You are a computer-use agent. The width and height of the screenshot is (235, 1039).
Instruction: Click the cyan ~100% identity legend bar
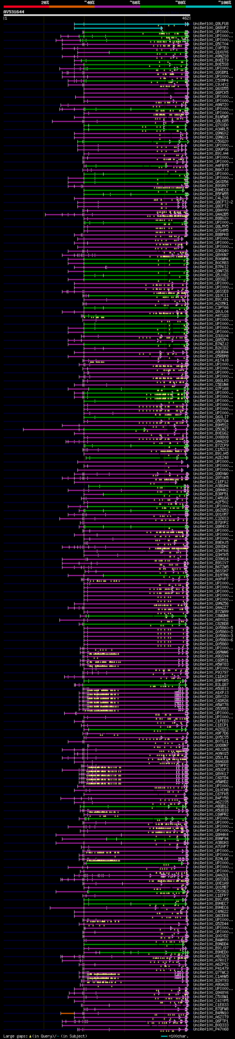coord(209,7)
